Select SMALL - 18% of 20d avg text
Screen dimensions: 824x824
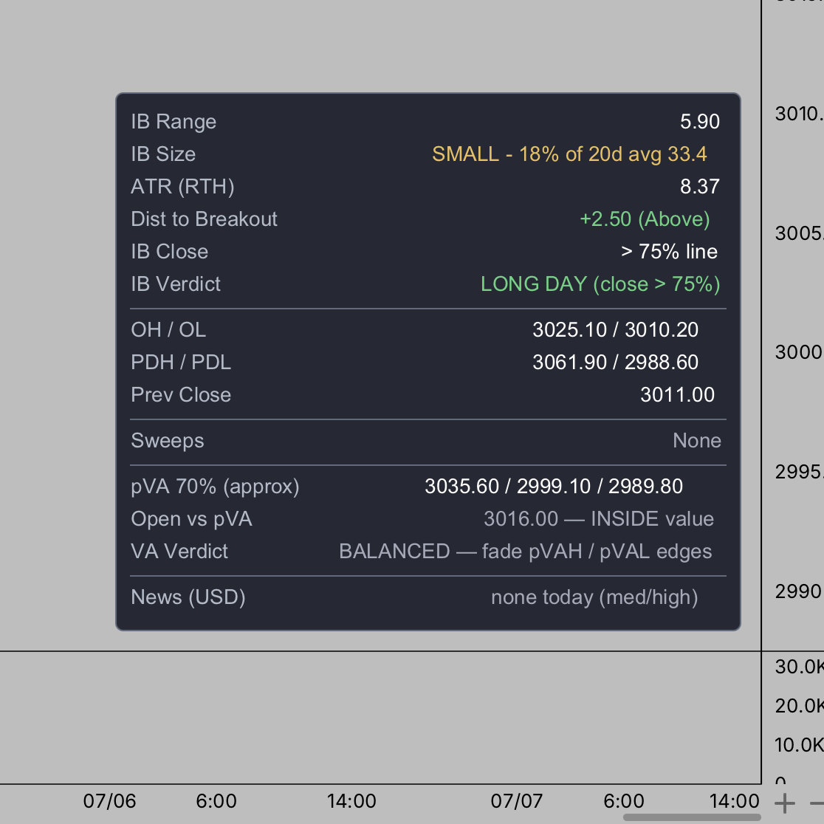[569, 154]
